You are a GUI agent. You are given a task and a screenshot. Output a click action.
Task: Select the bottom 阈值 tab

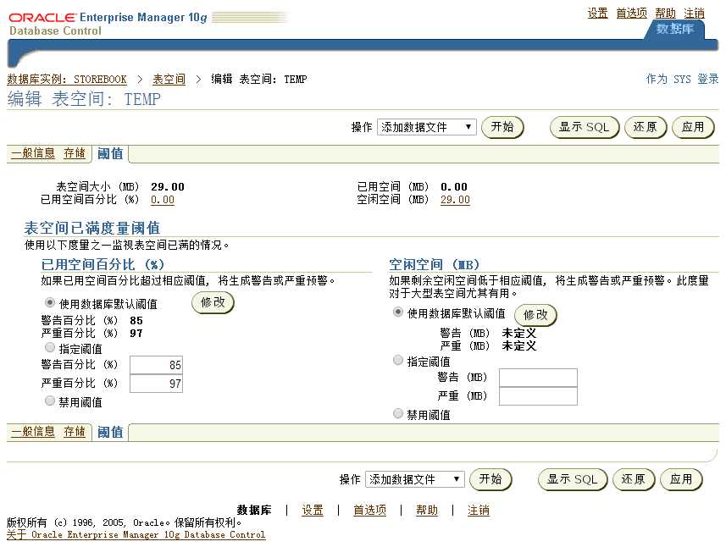coord(110,432)
